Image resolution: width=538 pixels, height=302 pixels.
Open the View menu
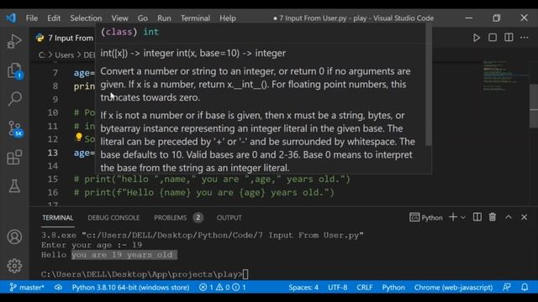pyautogui.click(x=119, y=18)
